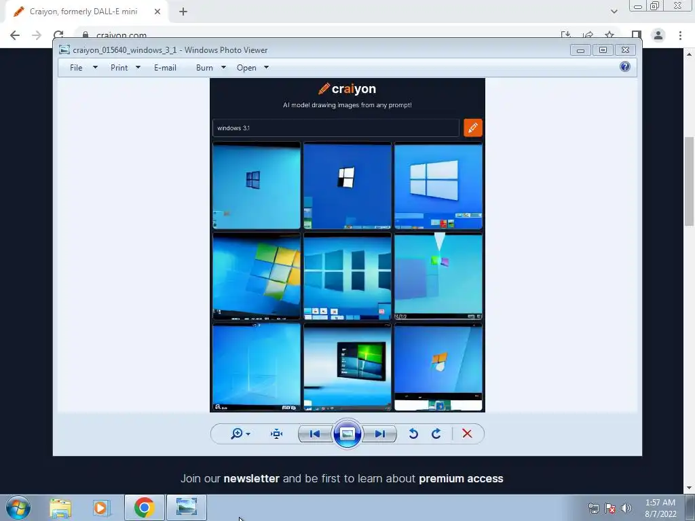This screenshot has width=695, height=521.
Task: Switch to Chrome in taskbar
Action: click(x=145, y=507)
